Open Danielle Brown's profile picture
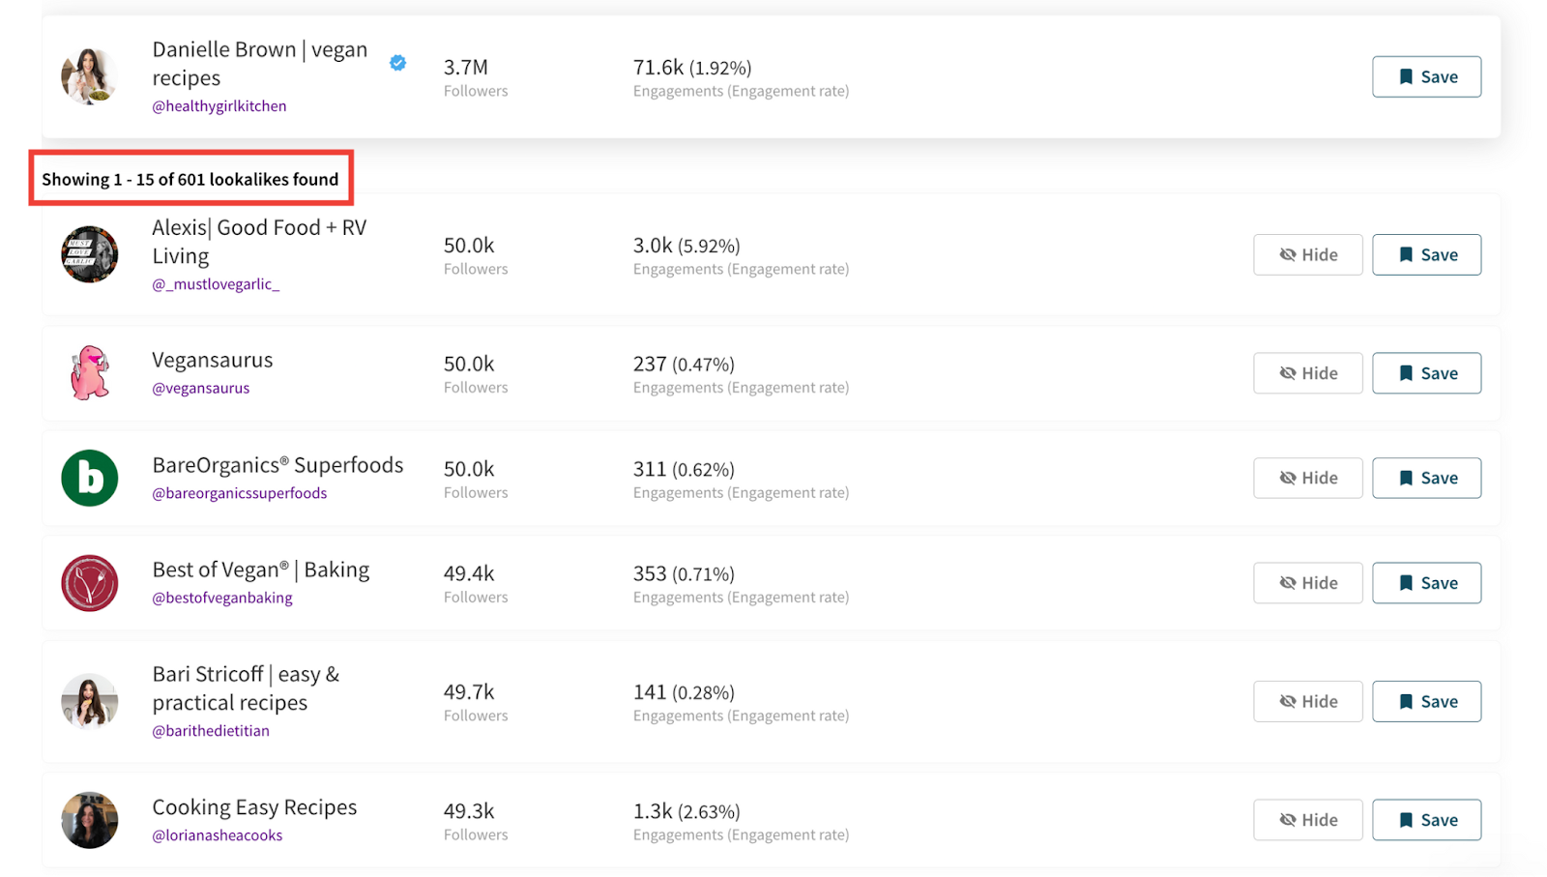 coord(89,76)
